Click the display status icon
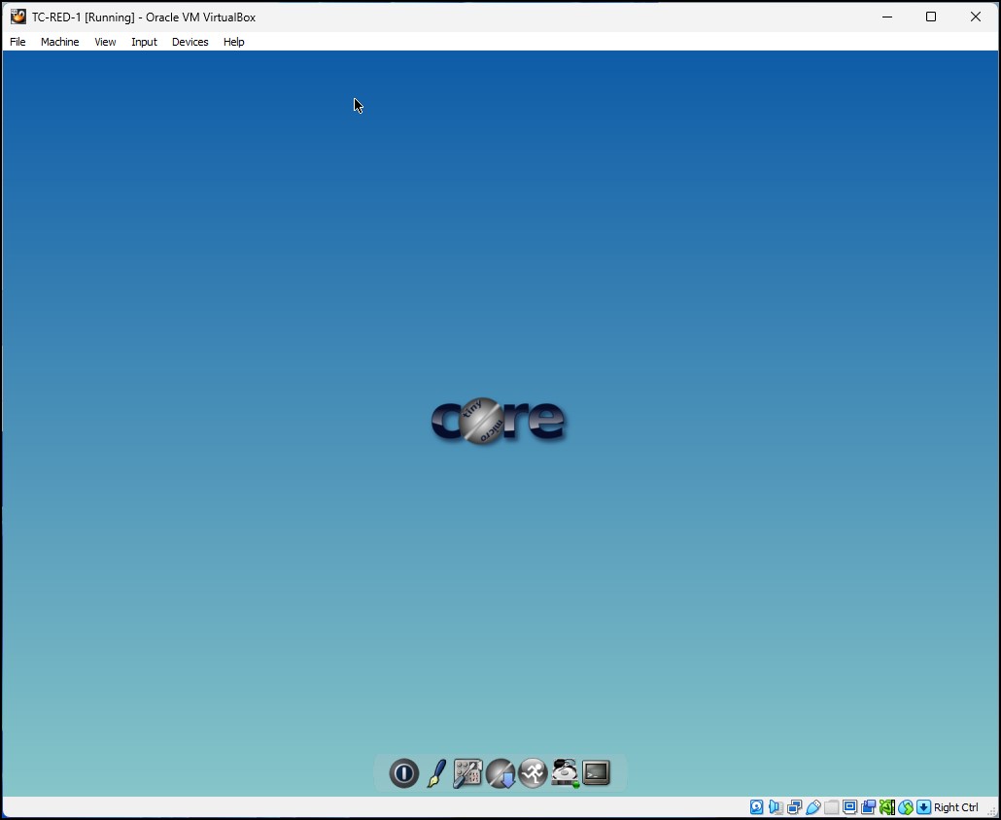Image resolution: width=1001 pixels, height=820 pixels. tap(849, 807)
